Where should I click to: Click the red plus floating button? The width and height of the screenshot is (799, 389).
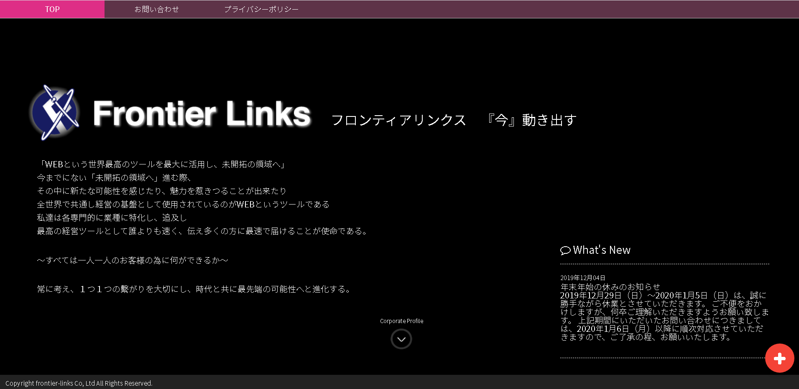779,358
